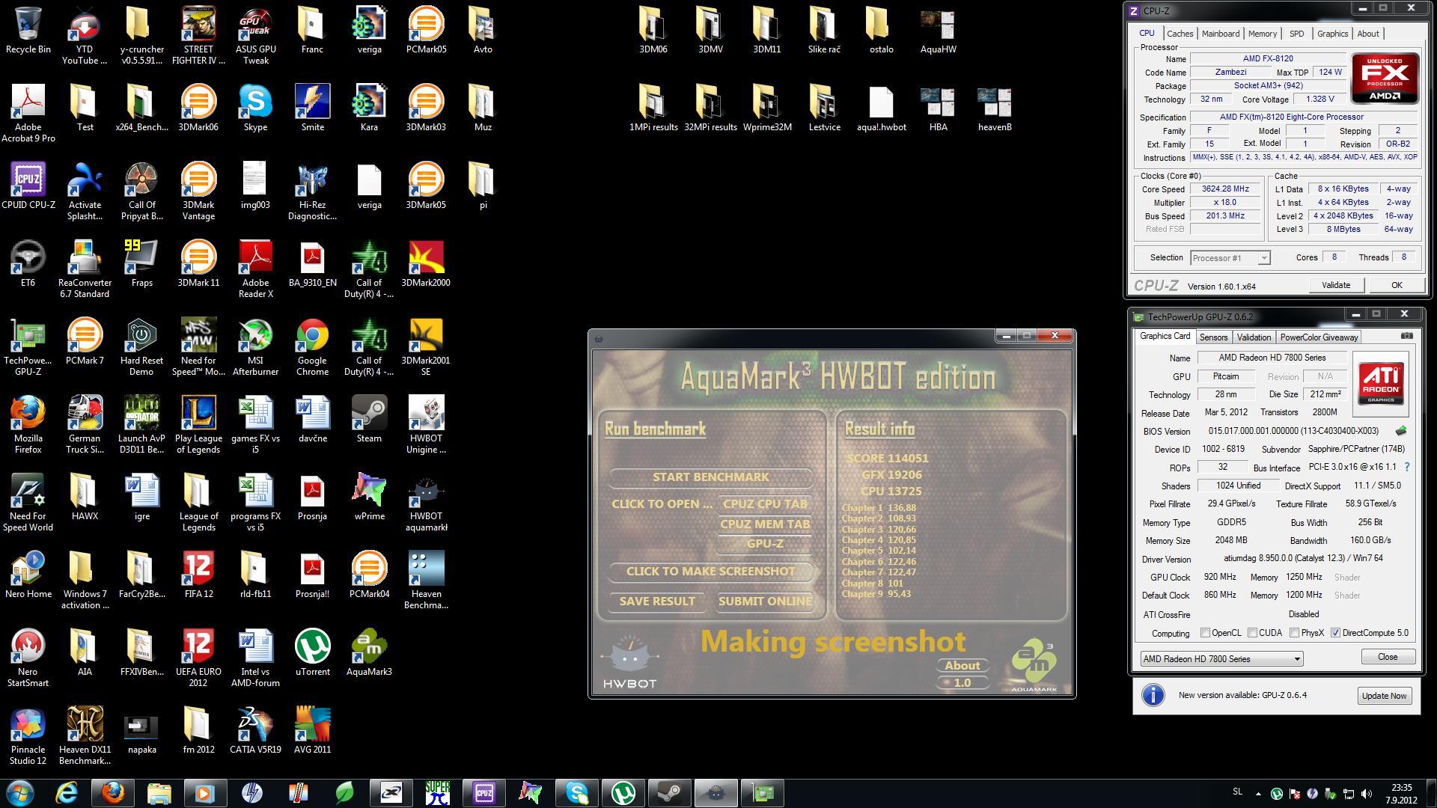Click OK button in CPU-Z
The height and width of the screenshot is (808, 1437).
pyautogui.click(x=1396, y=285)
